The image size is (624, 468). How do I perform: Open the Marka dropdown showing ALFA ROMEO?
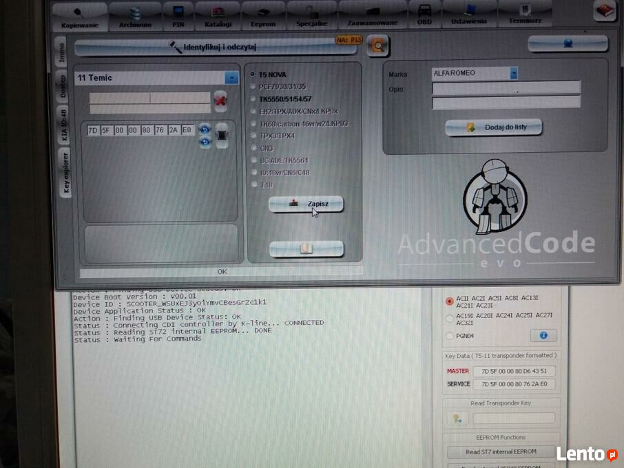(x=514, y=73)
